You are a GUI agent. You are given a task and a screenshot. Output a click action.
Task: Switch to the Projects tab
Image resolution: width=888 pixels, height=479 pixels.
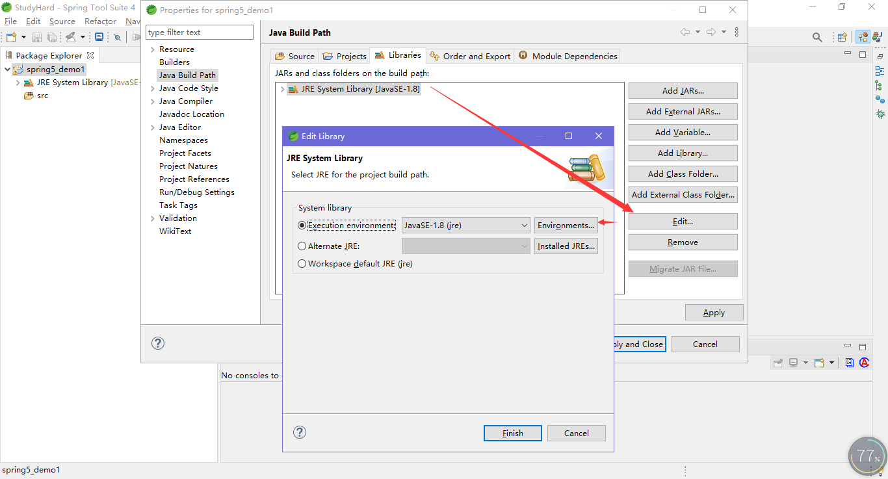point(345,56)
